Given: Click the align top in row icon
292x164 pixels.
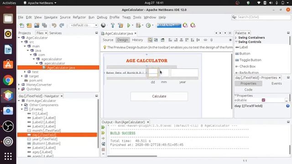Looking at the screenshot, I should pos(187,40).
